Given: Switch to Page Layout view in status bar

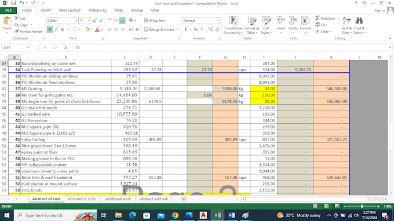Looking at the screenshot, I should [x=326, y=206].
